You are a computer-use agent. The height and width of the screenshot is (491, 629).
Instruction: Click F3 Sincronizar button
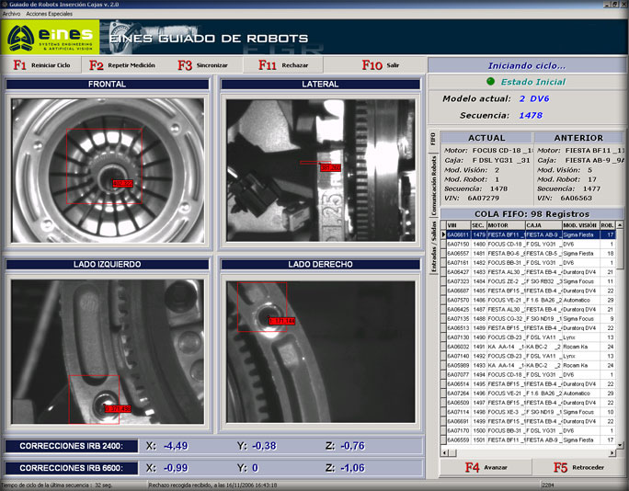(202, 65)
